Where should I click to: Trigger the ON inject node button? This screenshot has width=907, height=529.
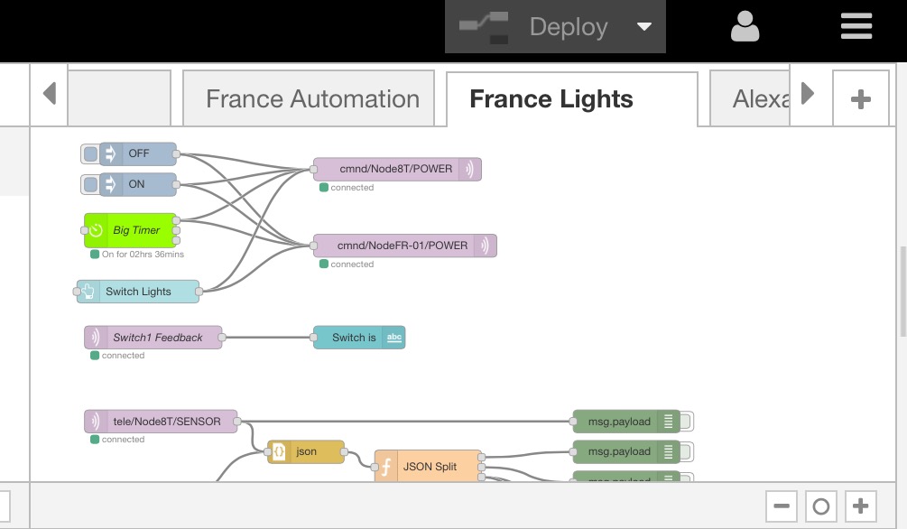pyautogui.click(x=90, y=185)
